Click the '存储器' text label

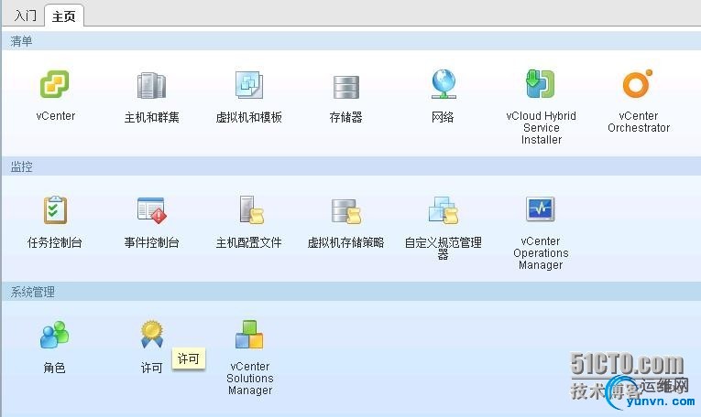pos(345,117)
